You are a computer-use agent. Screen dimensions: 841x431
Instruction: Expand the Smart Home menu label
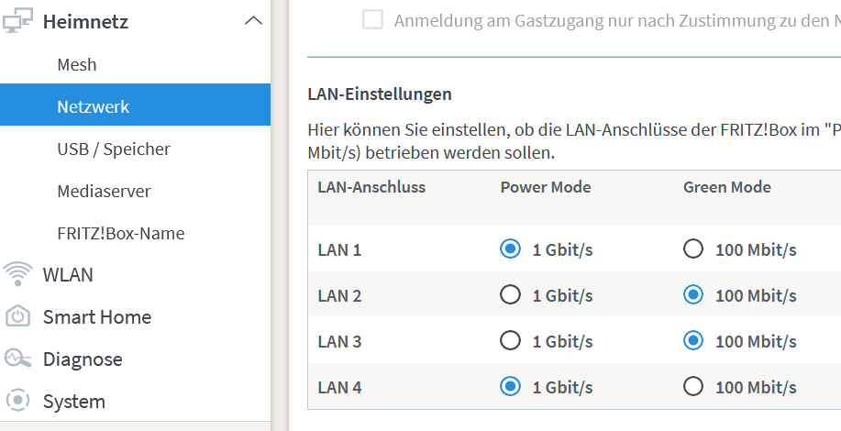tap(97, 316)
